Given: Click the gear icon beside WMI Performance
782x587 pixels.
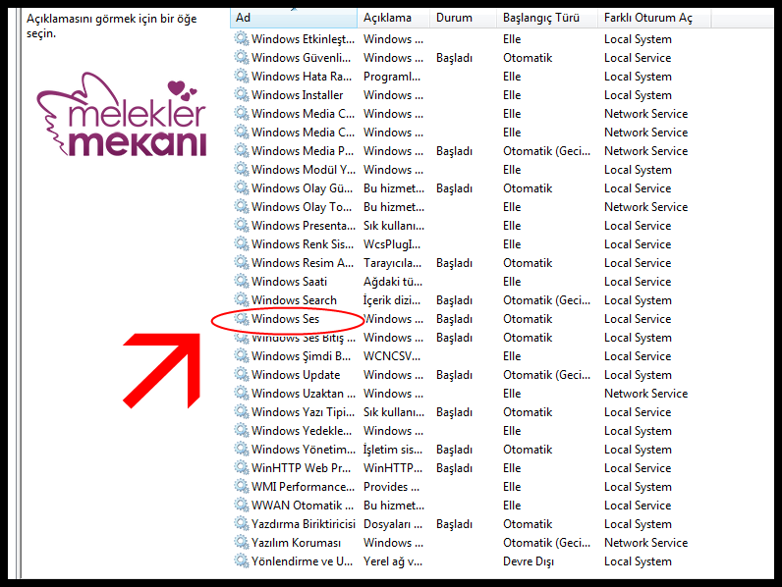Looking at the screenshot, I should coord(242,487).
